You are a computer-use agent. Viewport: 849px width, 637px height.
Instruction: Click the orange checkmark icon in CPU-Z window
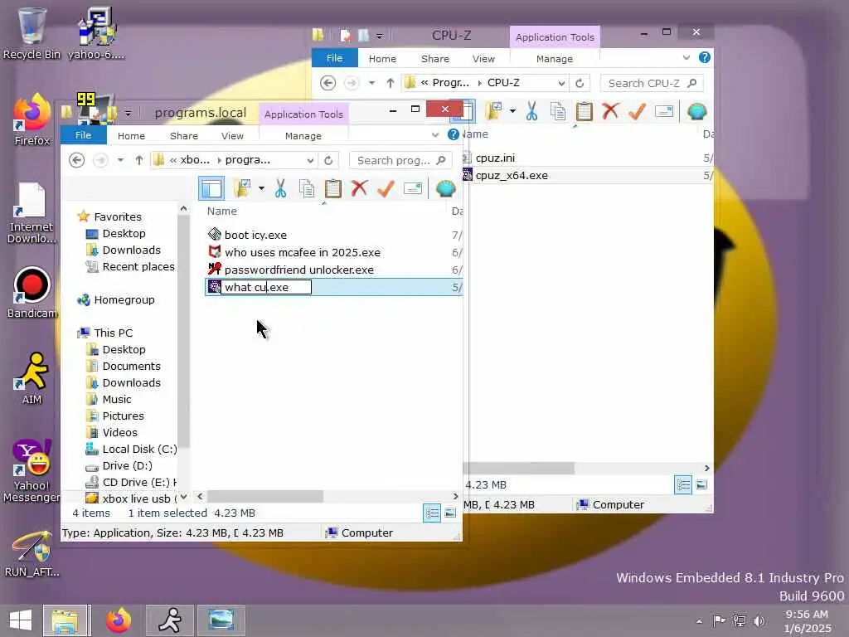click(637, 110)
